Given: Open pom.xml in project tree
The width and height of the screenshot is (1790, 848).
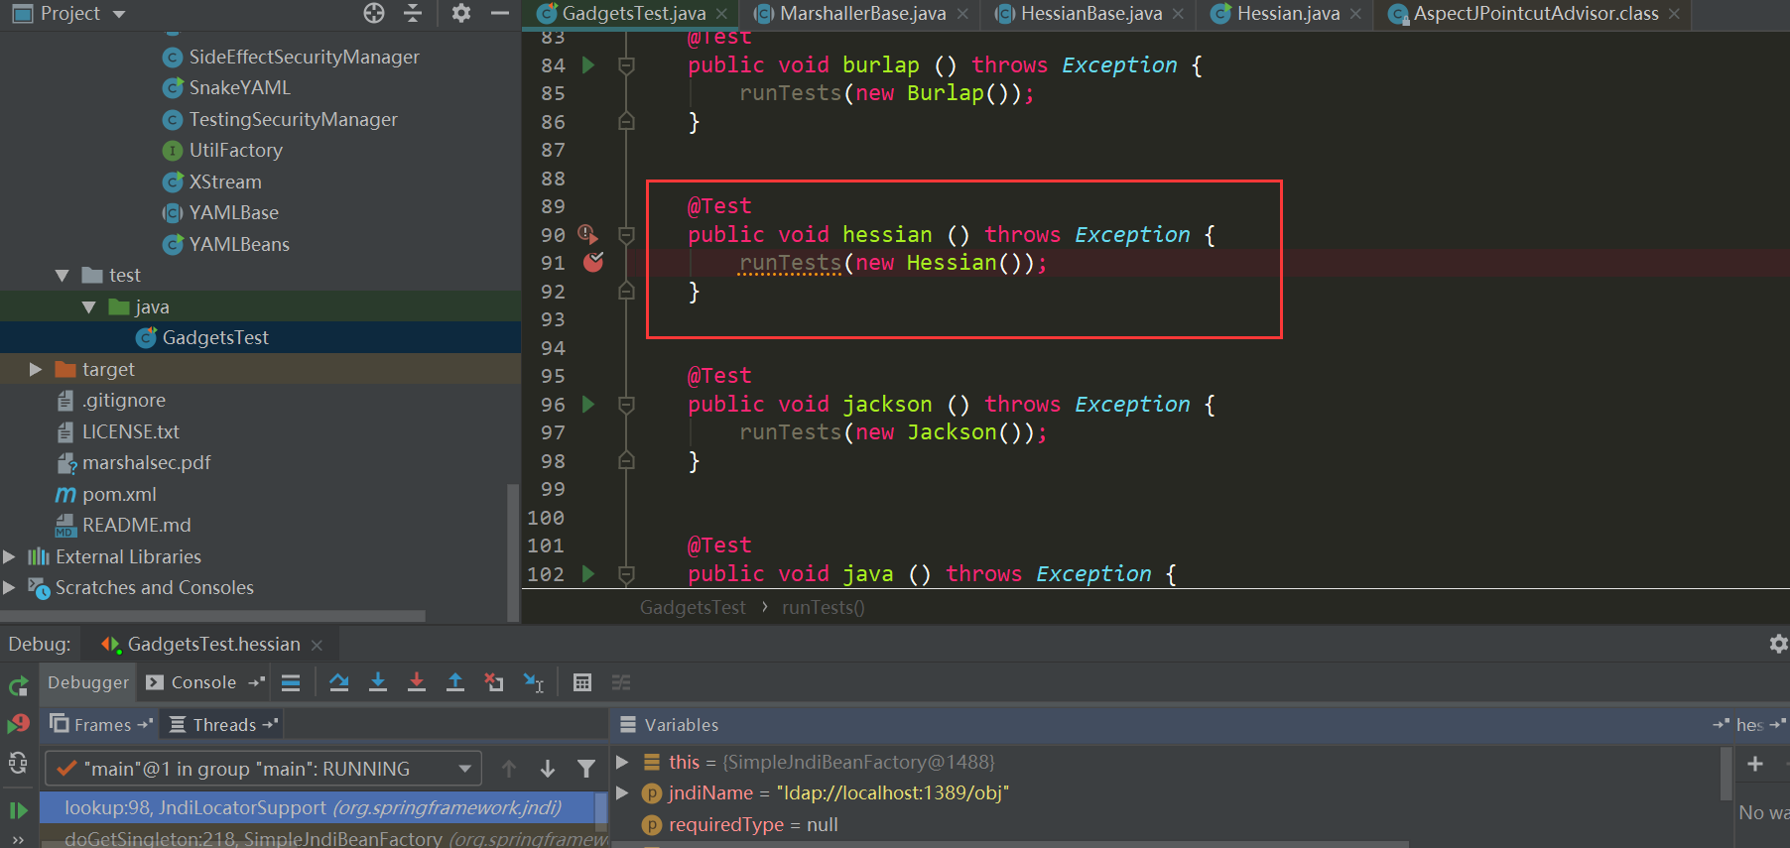Looking at the screenshot, I should coord(119,494).
